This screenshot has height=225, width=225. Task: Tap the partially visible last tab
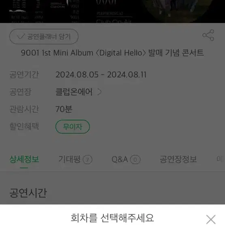220,159
